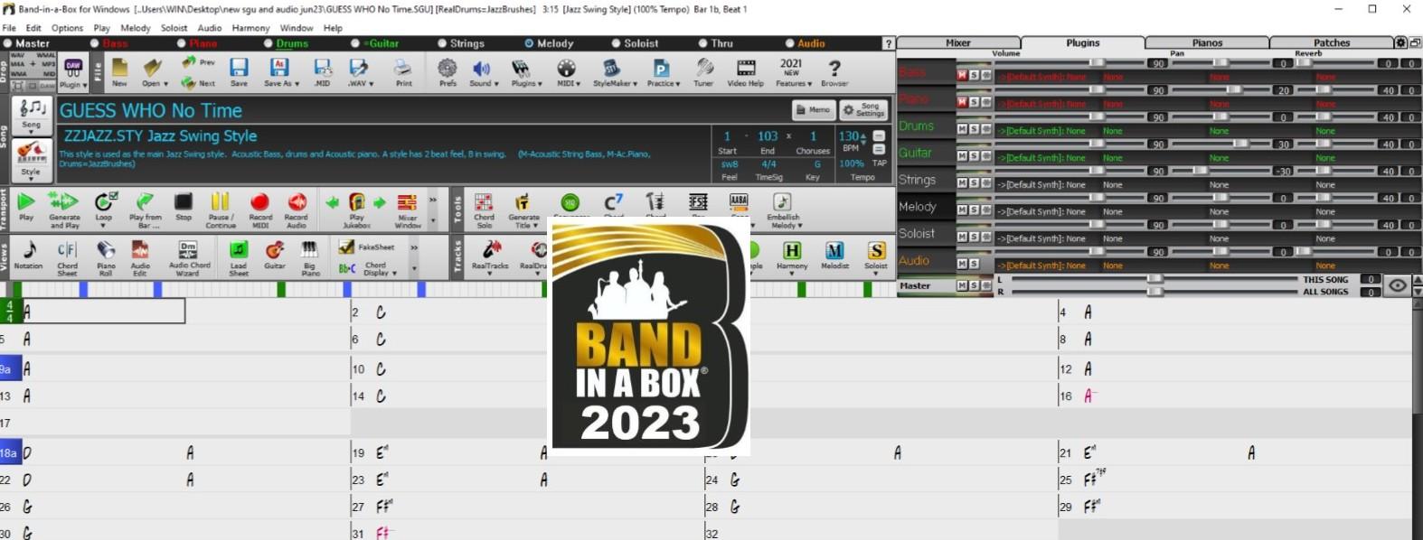The width and height of the screenshot is (1423, 540).
Task: Mute the Guitar track in mixer
Action: 962,156
